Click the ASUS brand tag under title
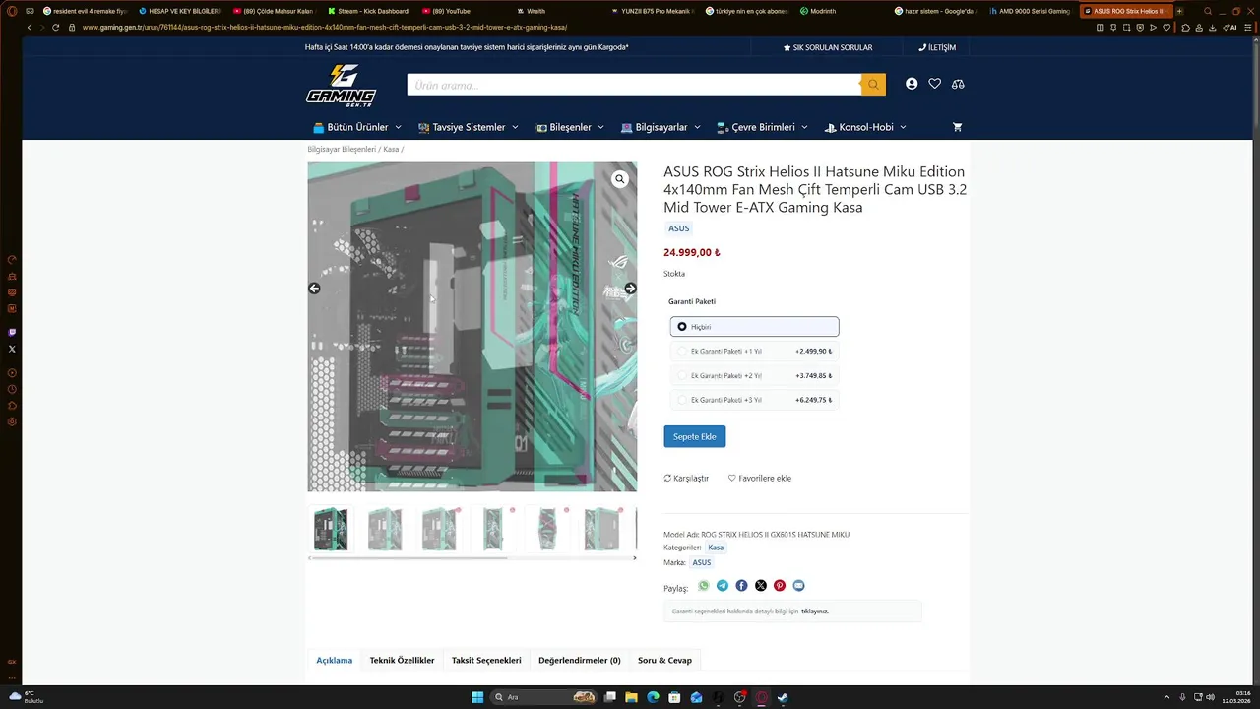This screenshot has width=1260, height=709. (679, 228)
